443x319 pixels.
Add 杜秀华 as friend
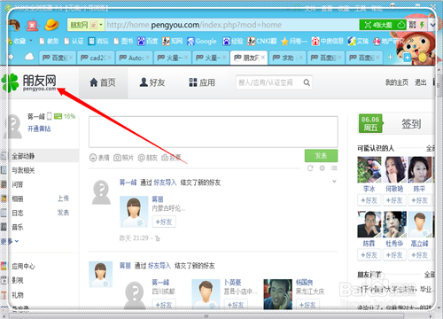394,255
